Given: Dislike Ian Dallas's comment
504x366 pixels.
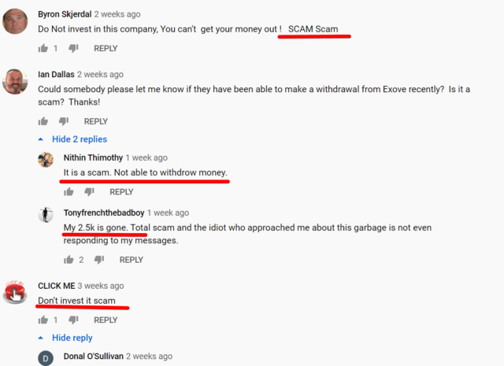Looking at the screenshot, I should tap(64, 121).
